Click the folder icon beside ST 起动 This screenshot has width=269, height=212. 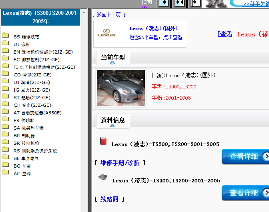pos(6,96)
